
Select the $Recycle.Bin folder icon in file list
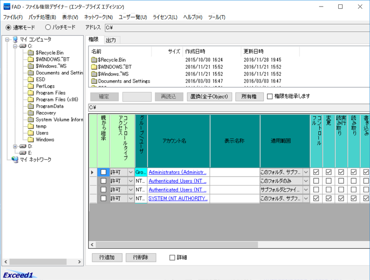(94, 60)
